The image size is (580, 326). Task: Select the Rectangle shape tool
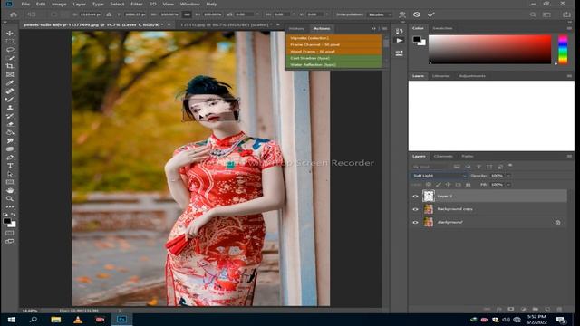(x=10, y=182)
